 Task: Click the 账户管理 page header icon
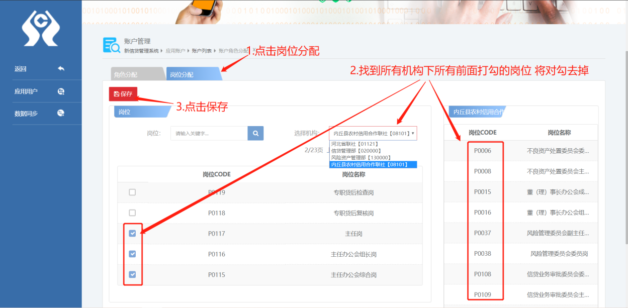pos(110,44)
